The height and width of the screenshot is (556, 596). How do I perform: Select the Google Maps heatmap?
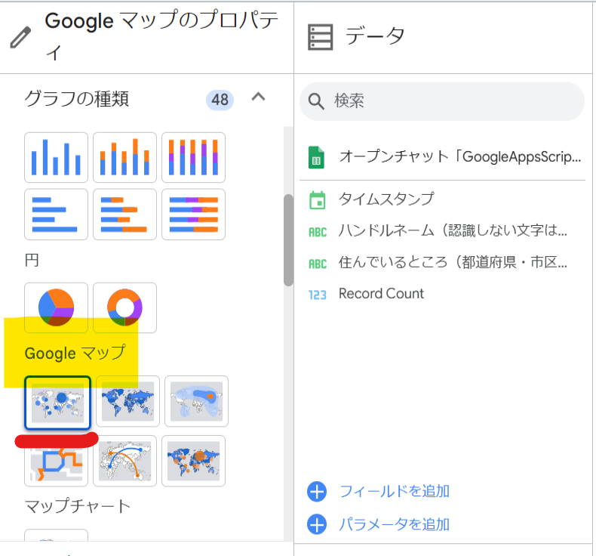pyautogui.click(x=196, y=401)
